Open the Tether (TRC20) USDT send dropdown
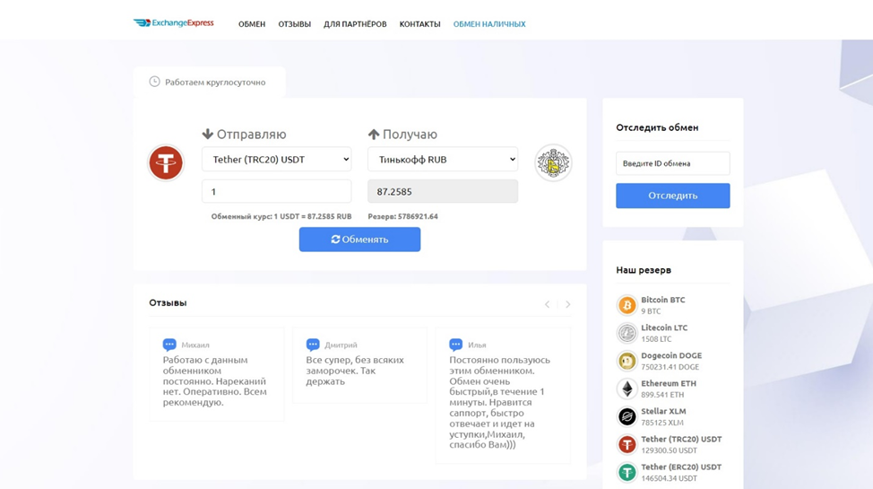Image resolution: width=873 pixels, height=489 pixels. (x=277, y=160)
